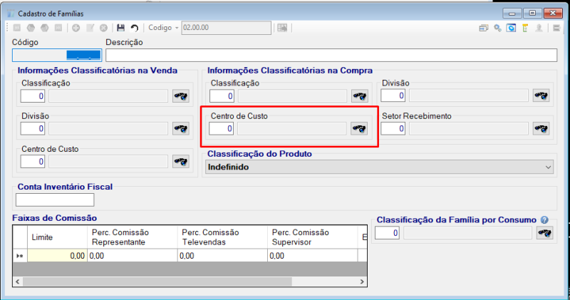Jump to the last record in toolbar
This screenshot has height=300, width=570.
tap(58, 28)
